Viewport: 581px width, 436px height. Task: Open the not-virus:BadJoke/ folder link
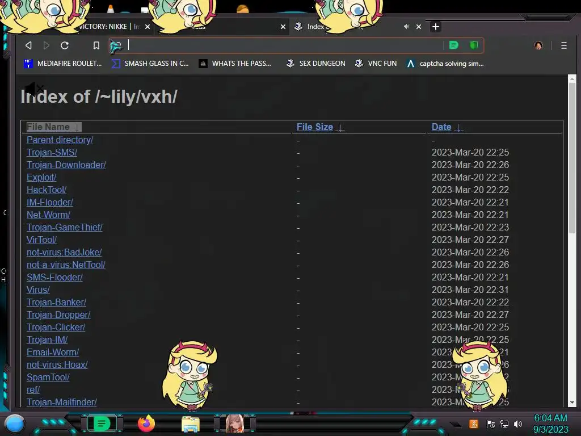[64, 253]
